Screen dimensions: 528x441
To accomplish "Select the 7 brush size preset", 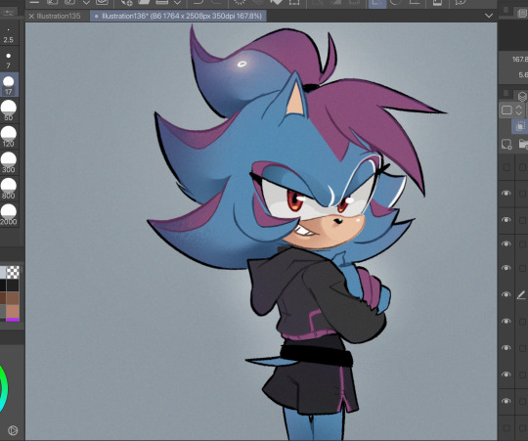I will (x=9, y=60).
